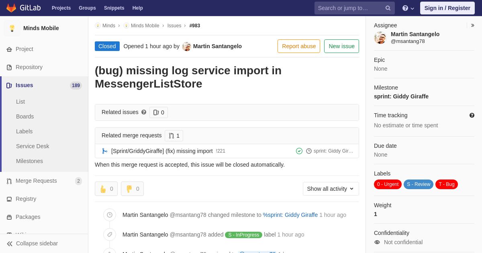Open sprint: Giddy Giraffe milestone in sidebar
This screenshot has height=253, width=482.
pyautogui.click(x=401, y=96)
